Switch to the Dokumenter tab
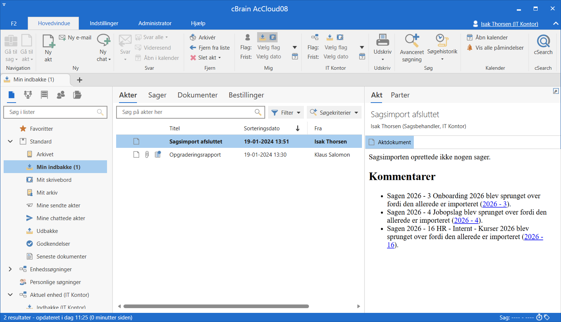Screen dimensions: 561x322 (x=198, y=95)
